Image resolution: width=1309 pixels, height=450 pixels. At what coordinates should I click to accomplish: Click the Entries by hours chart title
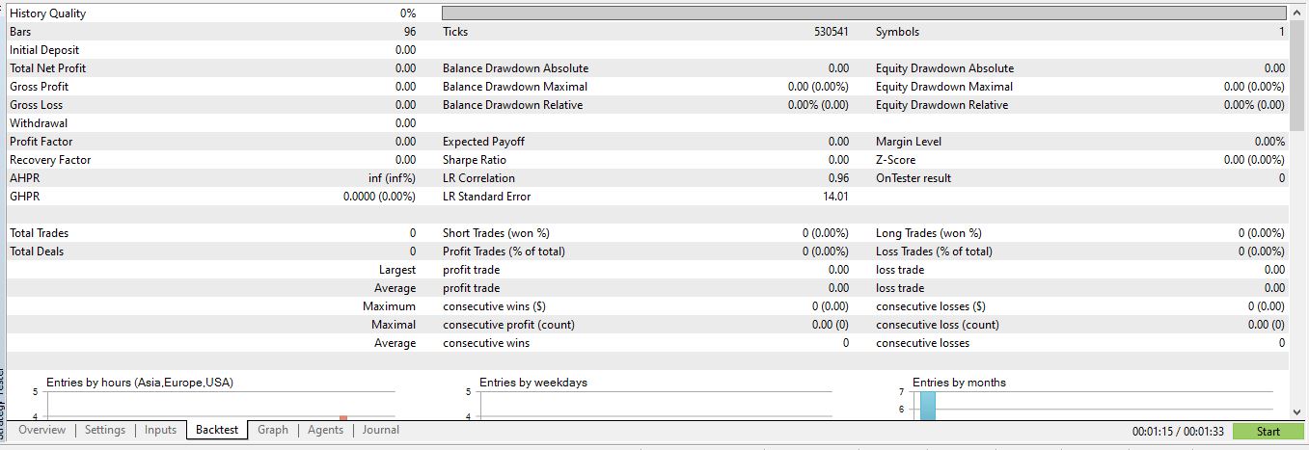click(x=140, y=383)
